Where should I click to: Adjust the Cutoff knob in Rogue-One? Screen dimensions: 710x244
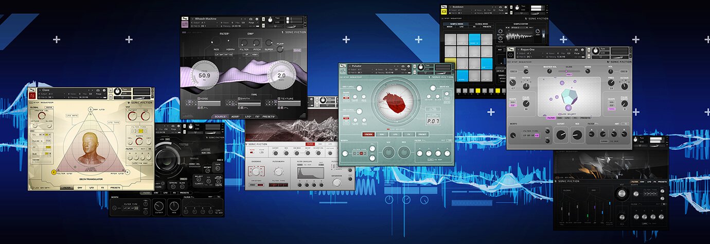(562, 135)
